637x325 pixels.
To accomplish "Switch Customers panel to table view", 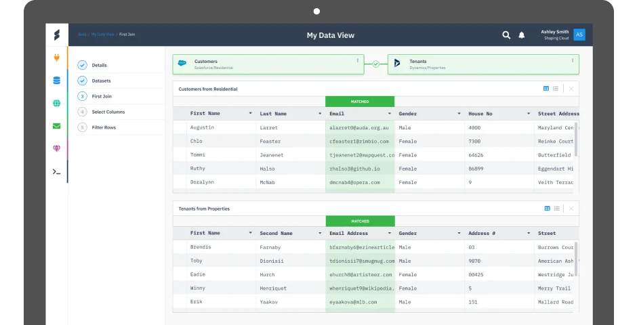I will [546, 89].
